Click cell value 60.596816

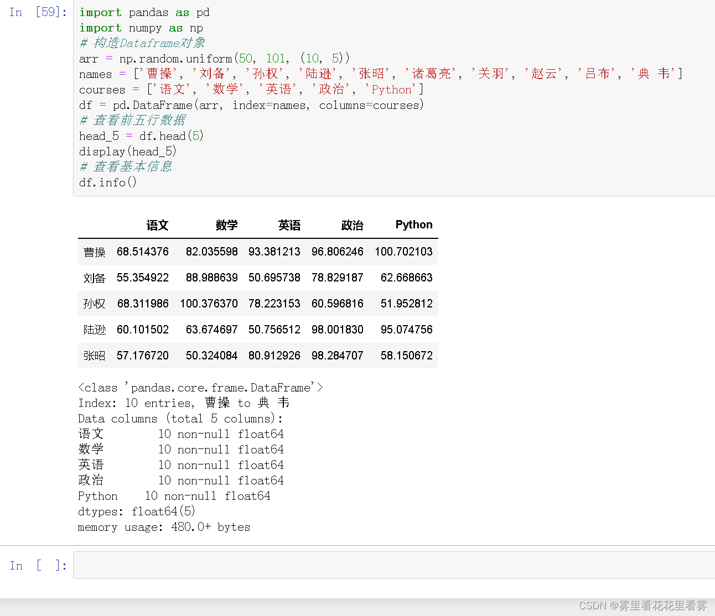(x=338, y=304)
